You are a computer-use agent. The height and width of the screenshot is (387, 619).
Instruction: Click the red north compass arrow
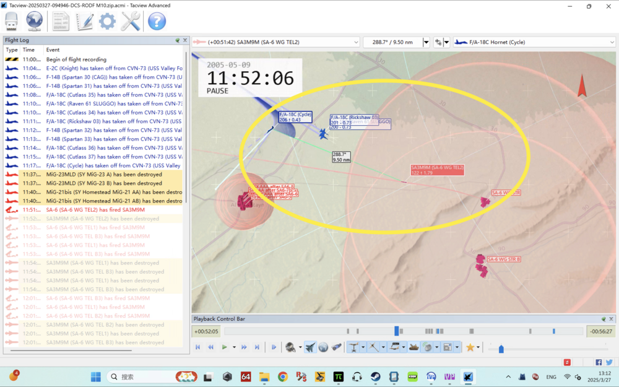tap(581, 85)
